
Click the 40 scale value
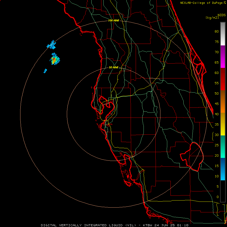(217, 114)
